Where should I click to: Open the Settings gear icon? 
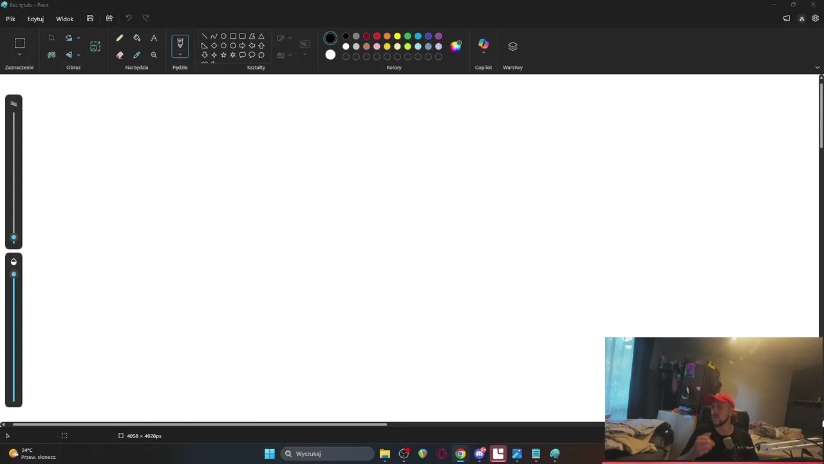click(x=816, y=19)
